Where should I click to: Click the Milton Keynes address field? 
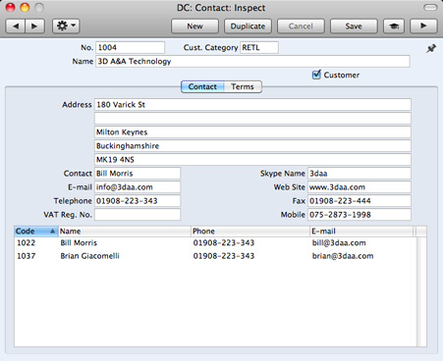252,132
